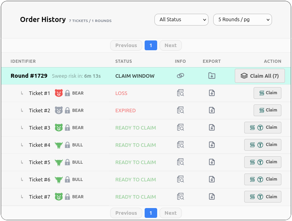The width and height of the screenshot is (292, 221).
Task: View info details for Ticket #5
Action: pos(180,162)
